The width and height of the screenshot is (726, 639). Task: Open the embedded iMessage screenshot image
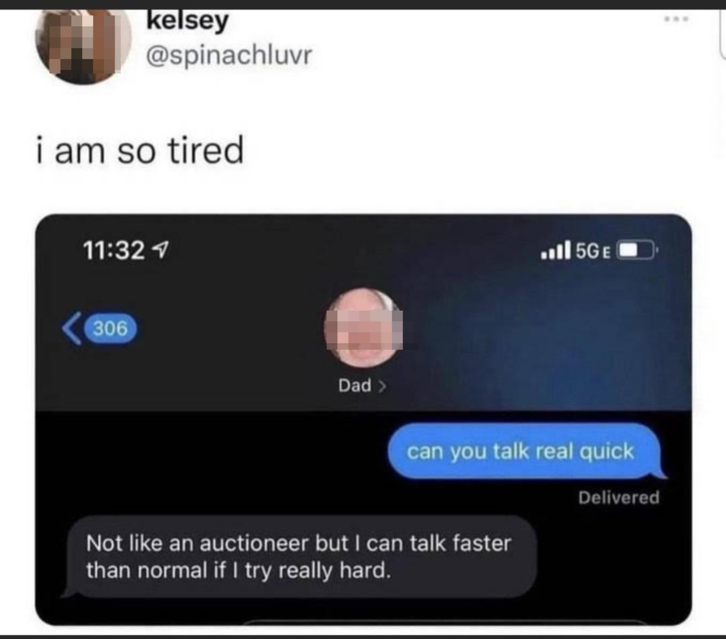[x=363, y=420]
